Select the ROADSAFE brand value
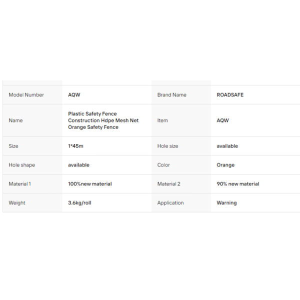300x300 pixels. [230, 95]
